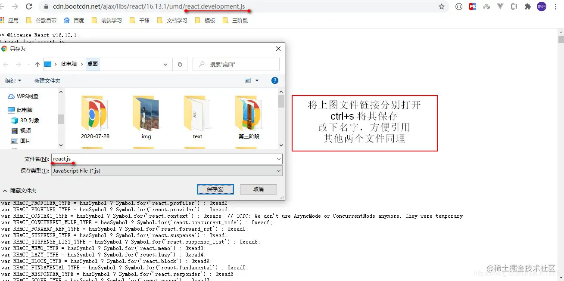Viewport: 564px width, 281px height.
Task: Click the 保存 save button
Action: pyautogui.click(x=215, y=189)
